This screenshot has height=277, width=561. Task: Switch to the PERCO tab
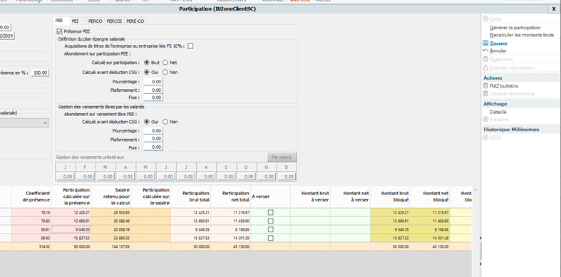[x=96, y=21]
